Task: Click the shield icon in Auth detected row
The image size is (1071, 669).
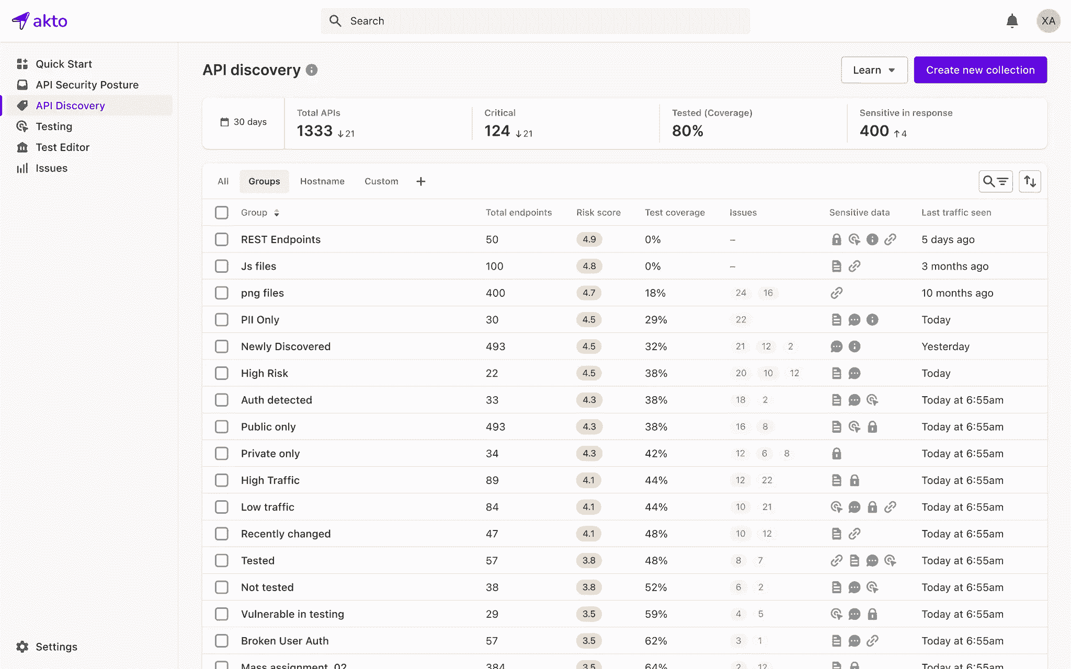Action: (x=872, y=400)
